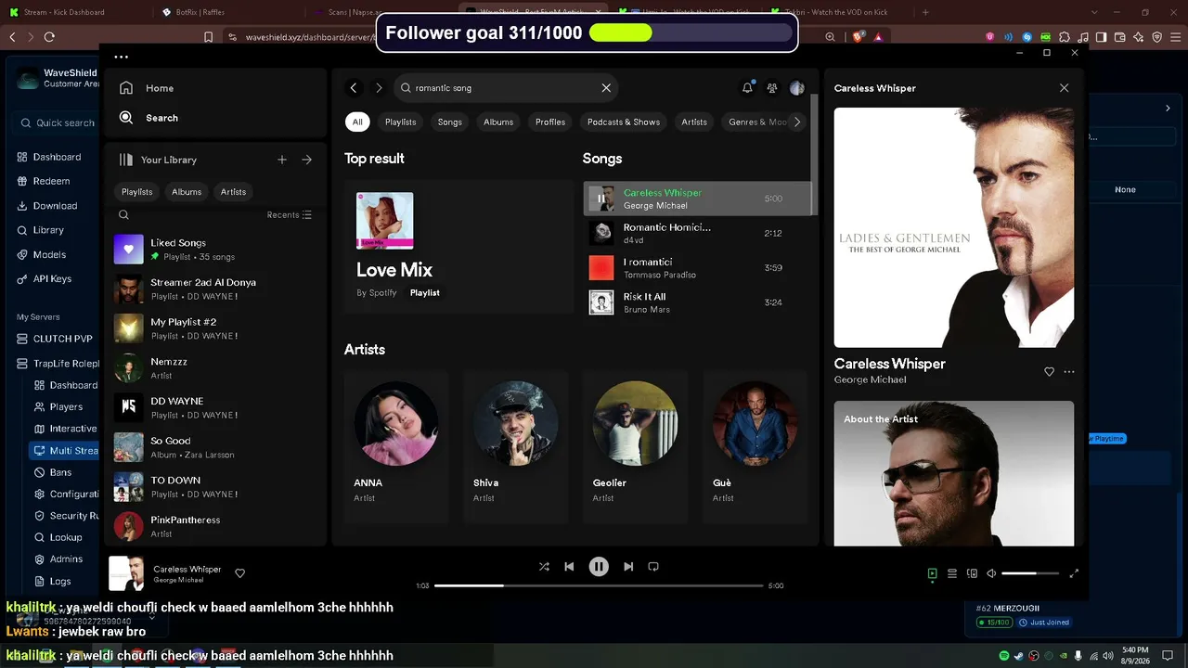Filter search results by Albums
The width and height of the screenshot is (1188, 668).
pyautogui.click(x=498, y=122)
